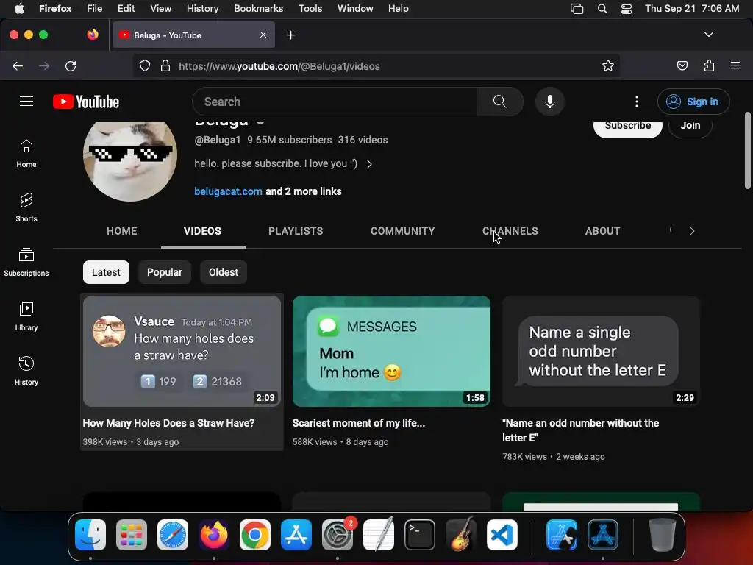Open the odd number video thumbnail

(x=601, y=351)
